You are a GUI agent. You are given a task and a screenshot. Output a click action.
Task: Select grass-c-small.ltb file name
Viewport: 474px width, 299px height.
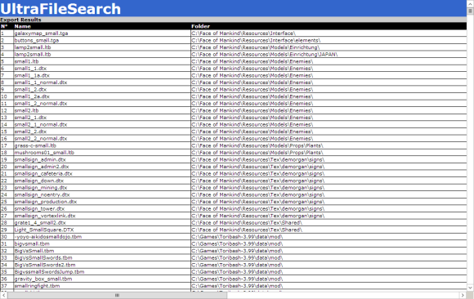click(x=35, y=145)
